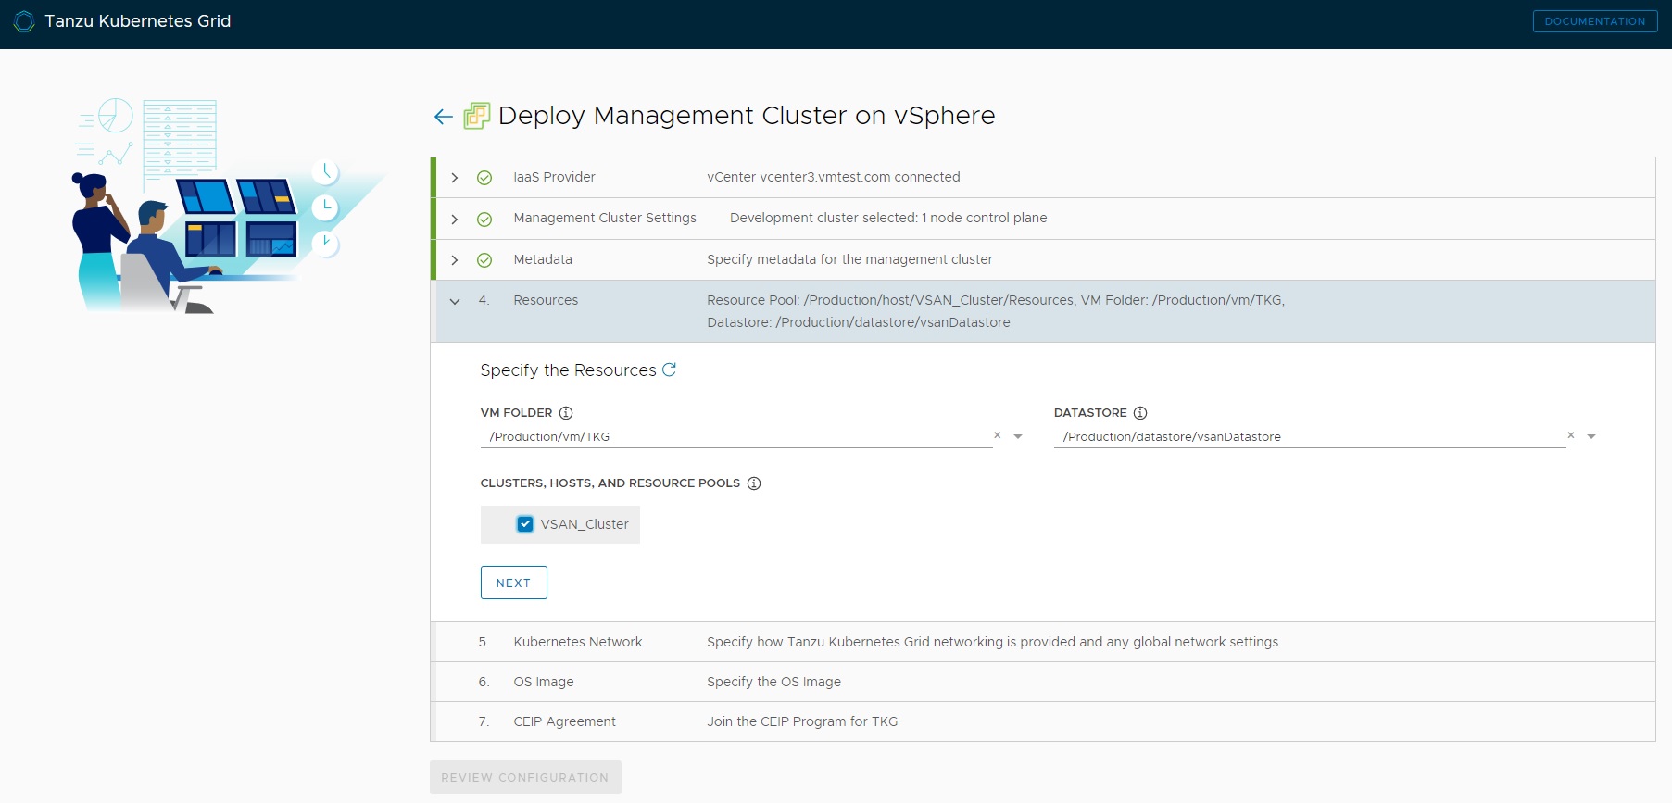Screen dimensions: 1672x803
Task: Click the vSphere icon beside the title
Action: (476, 116)
